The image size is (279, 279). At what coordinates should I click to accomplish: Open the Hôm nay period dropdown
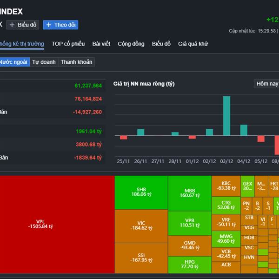coord(266,84)
